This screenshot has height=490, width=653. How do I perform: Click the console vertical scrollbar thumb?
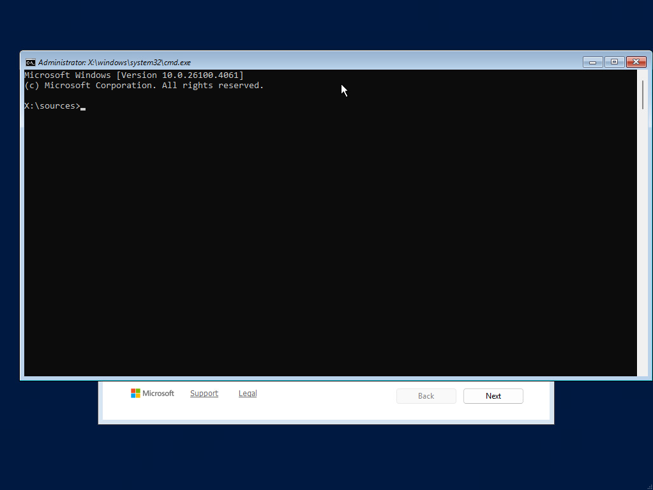643,95
